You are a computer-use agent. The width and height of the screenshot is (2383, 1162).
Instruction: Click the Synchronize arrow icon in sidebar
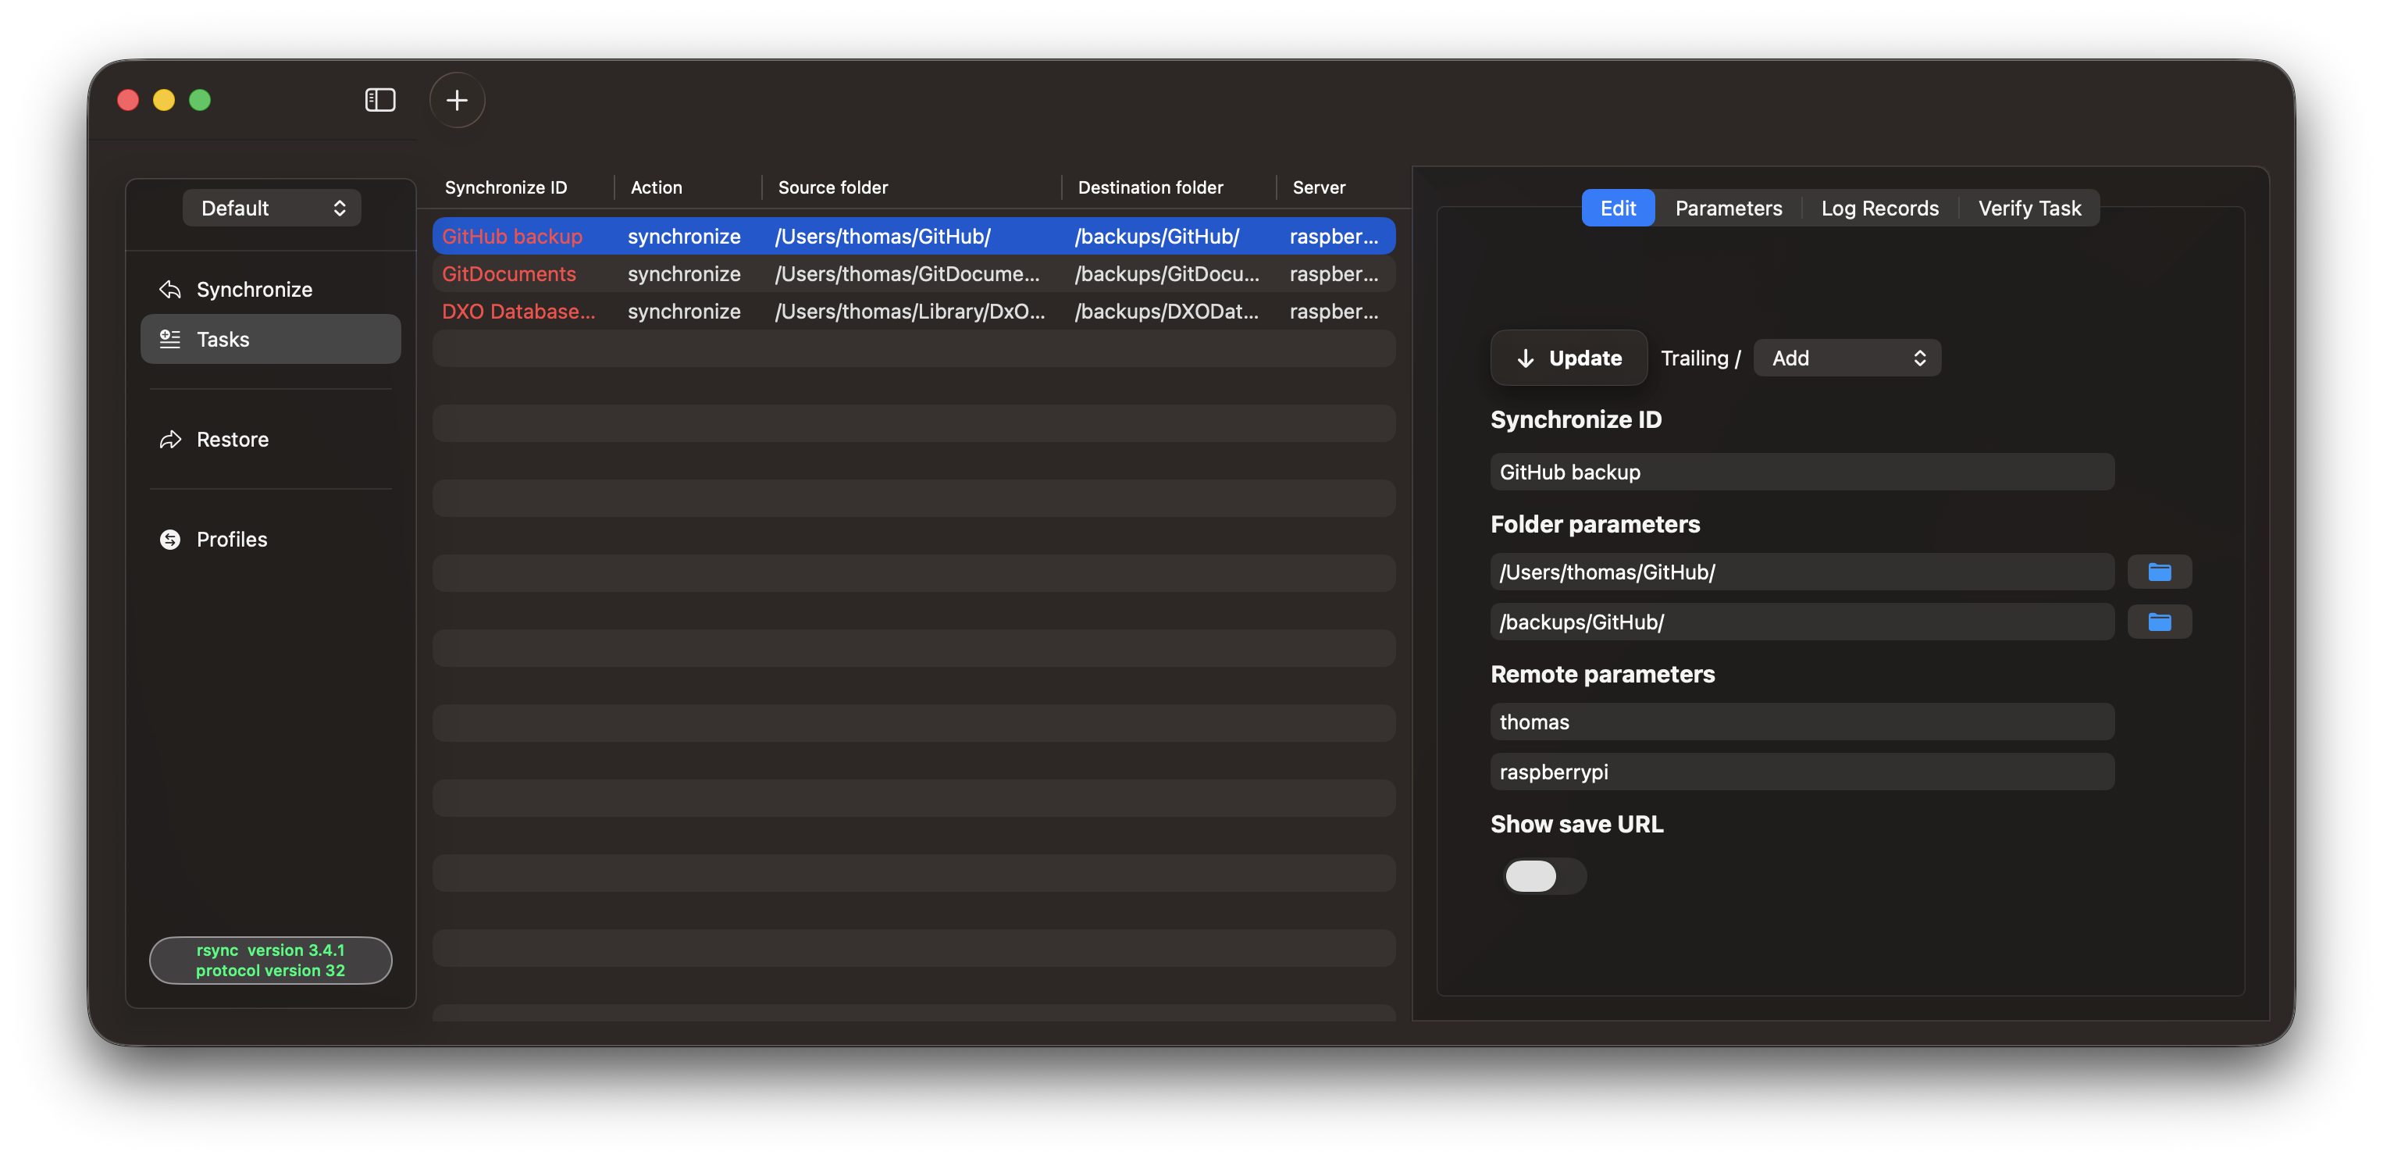pyautogui.click(x=170, y=290)
